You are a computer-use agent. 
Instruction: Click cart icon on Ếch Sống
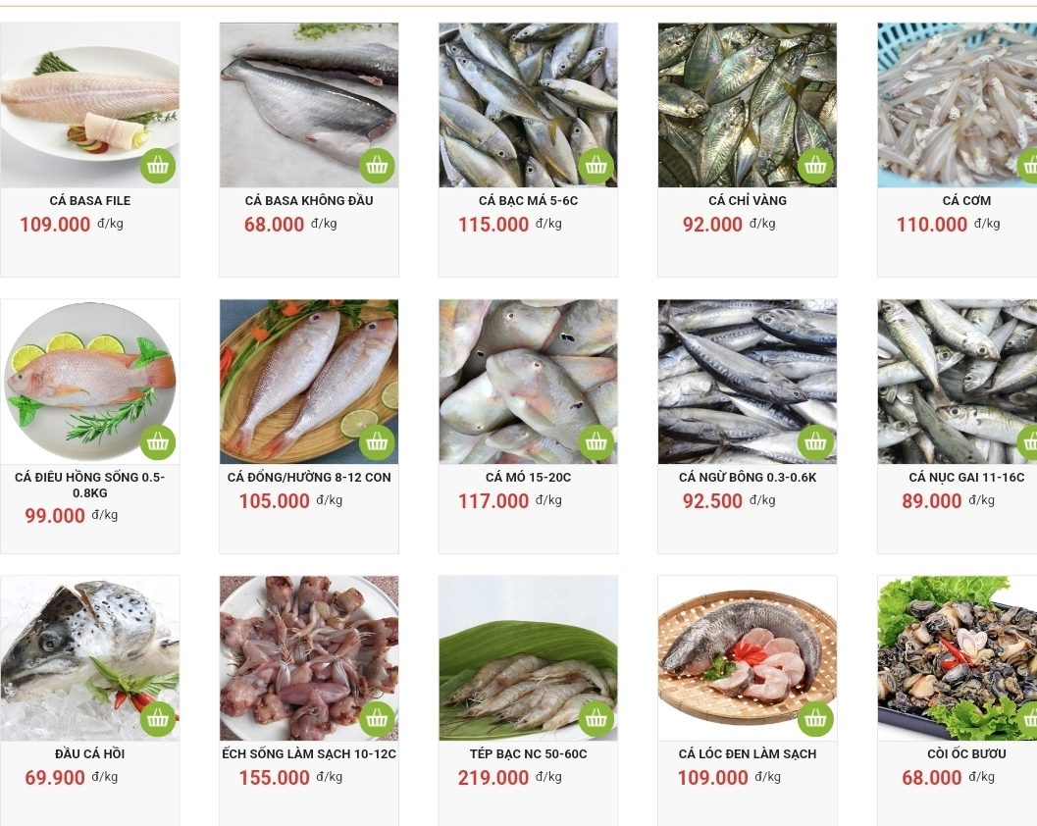click(377, 718)
